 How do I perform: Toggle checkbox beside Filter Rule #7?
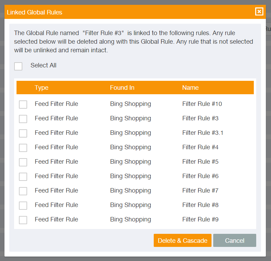23,191
